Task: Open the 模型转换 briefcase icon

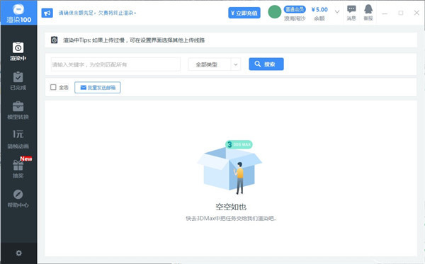Action: pos(18,106)
